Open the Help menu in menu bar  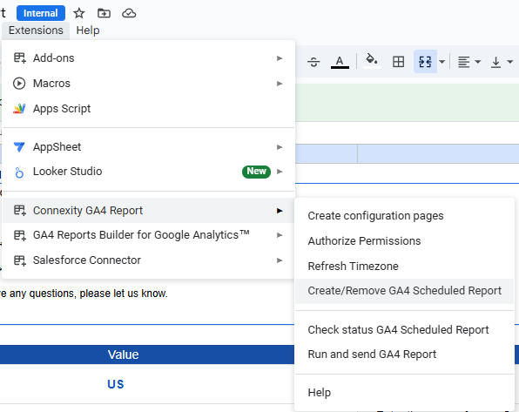point(88,30)
